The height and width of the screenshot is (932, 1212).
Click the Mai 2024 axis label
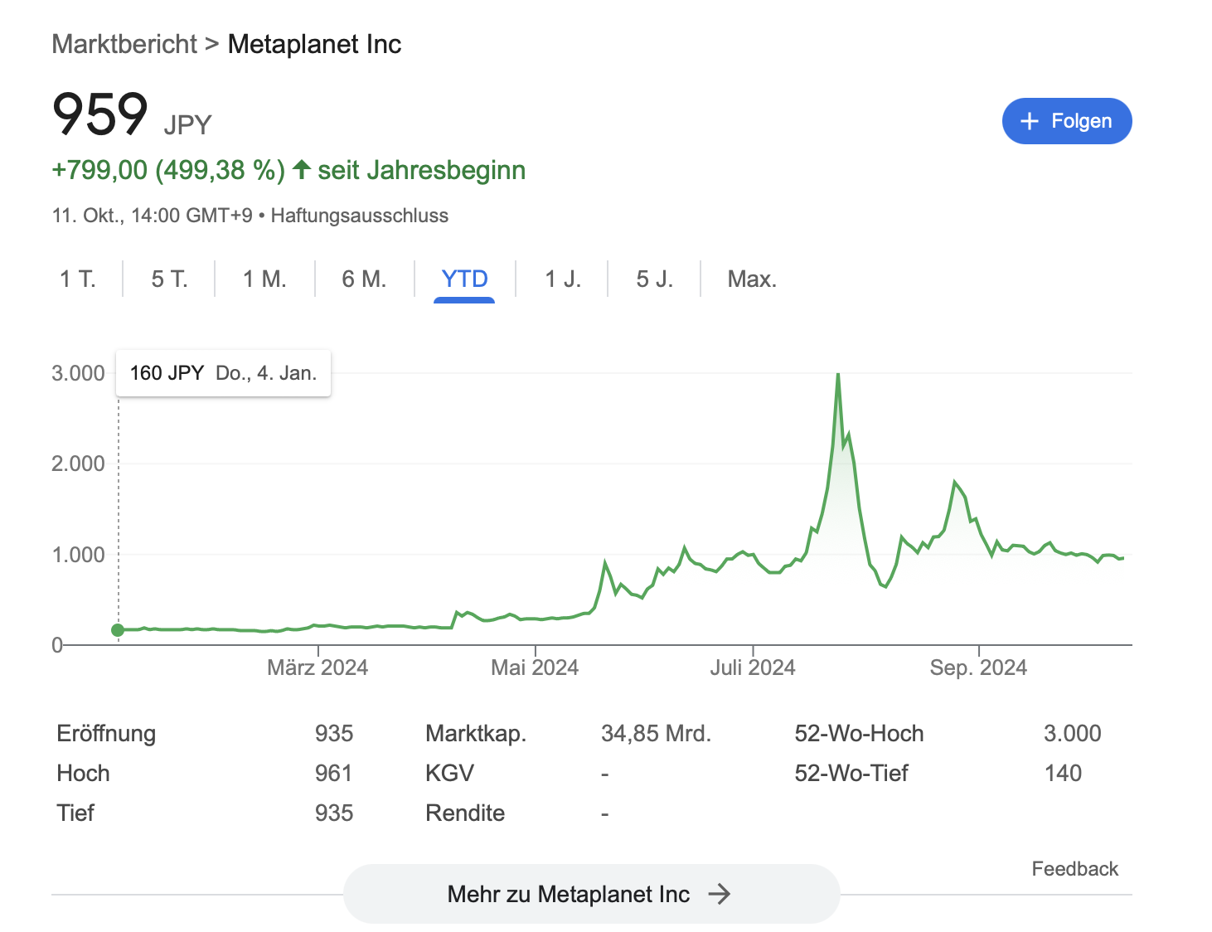(x=535, y=667)
